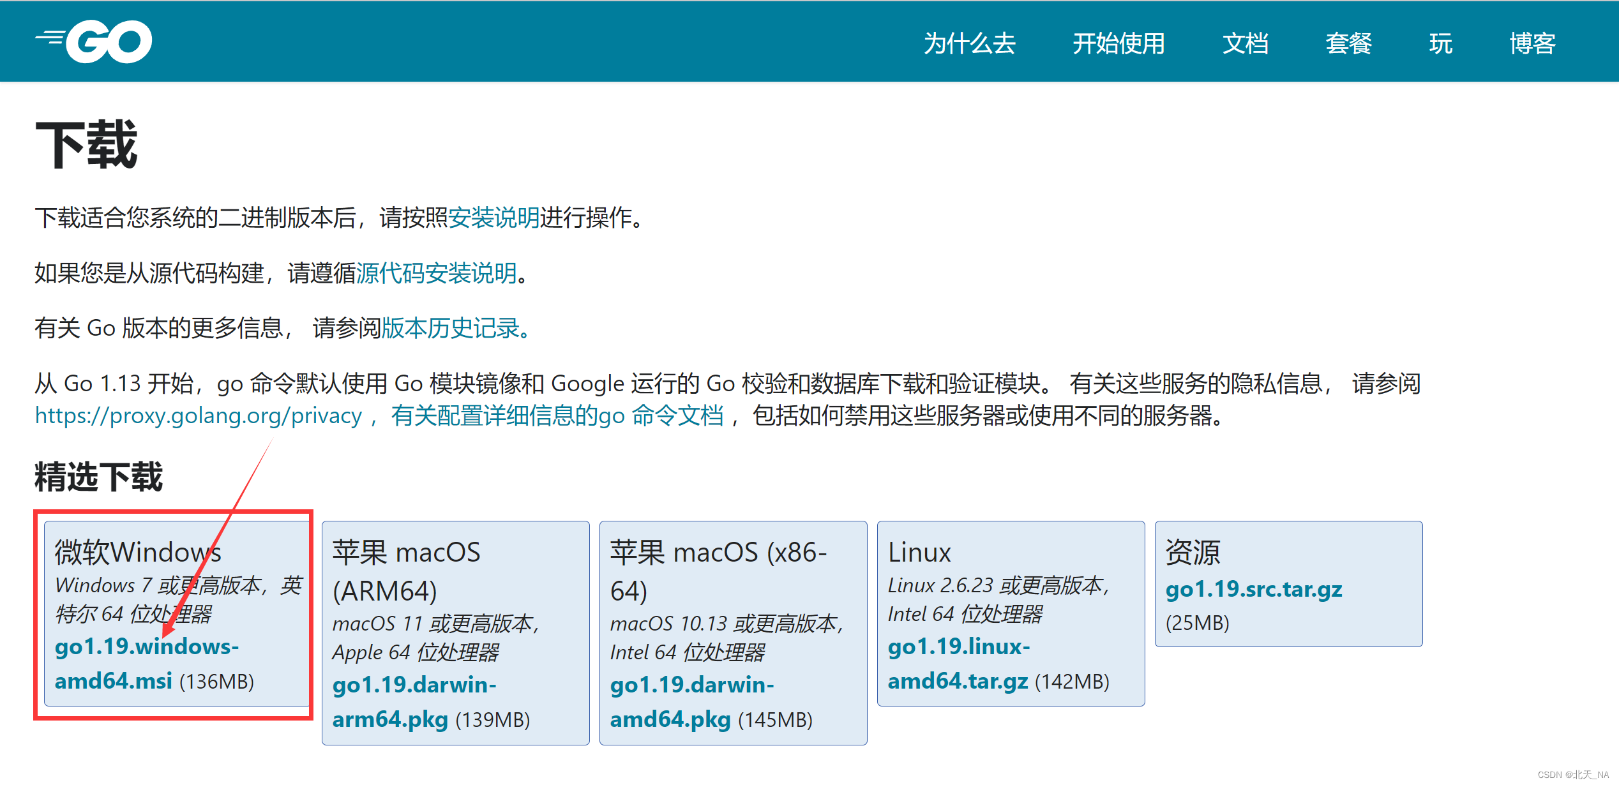Screen dimensions: 1619x785
Task: Click the 苹果 macOS (x86-64) card title
Action: (718, 571)
